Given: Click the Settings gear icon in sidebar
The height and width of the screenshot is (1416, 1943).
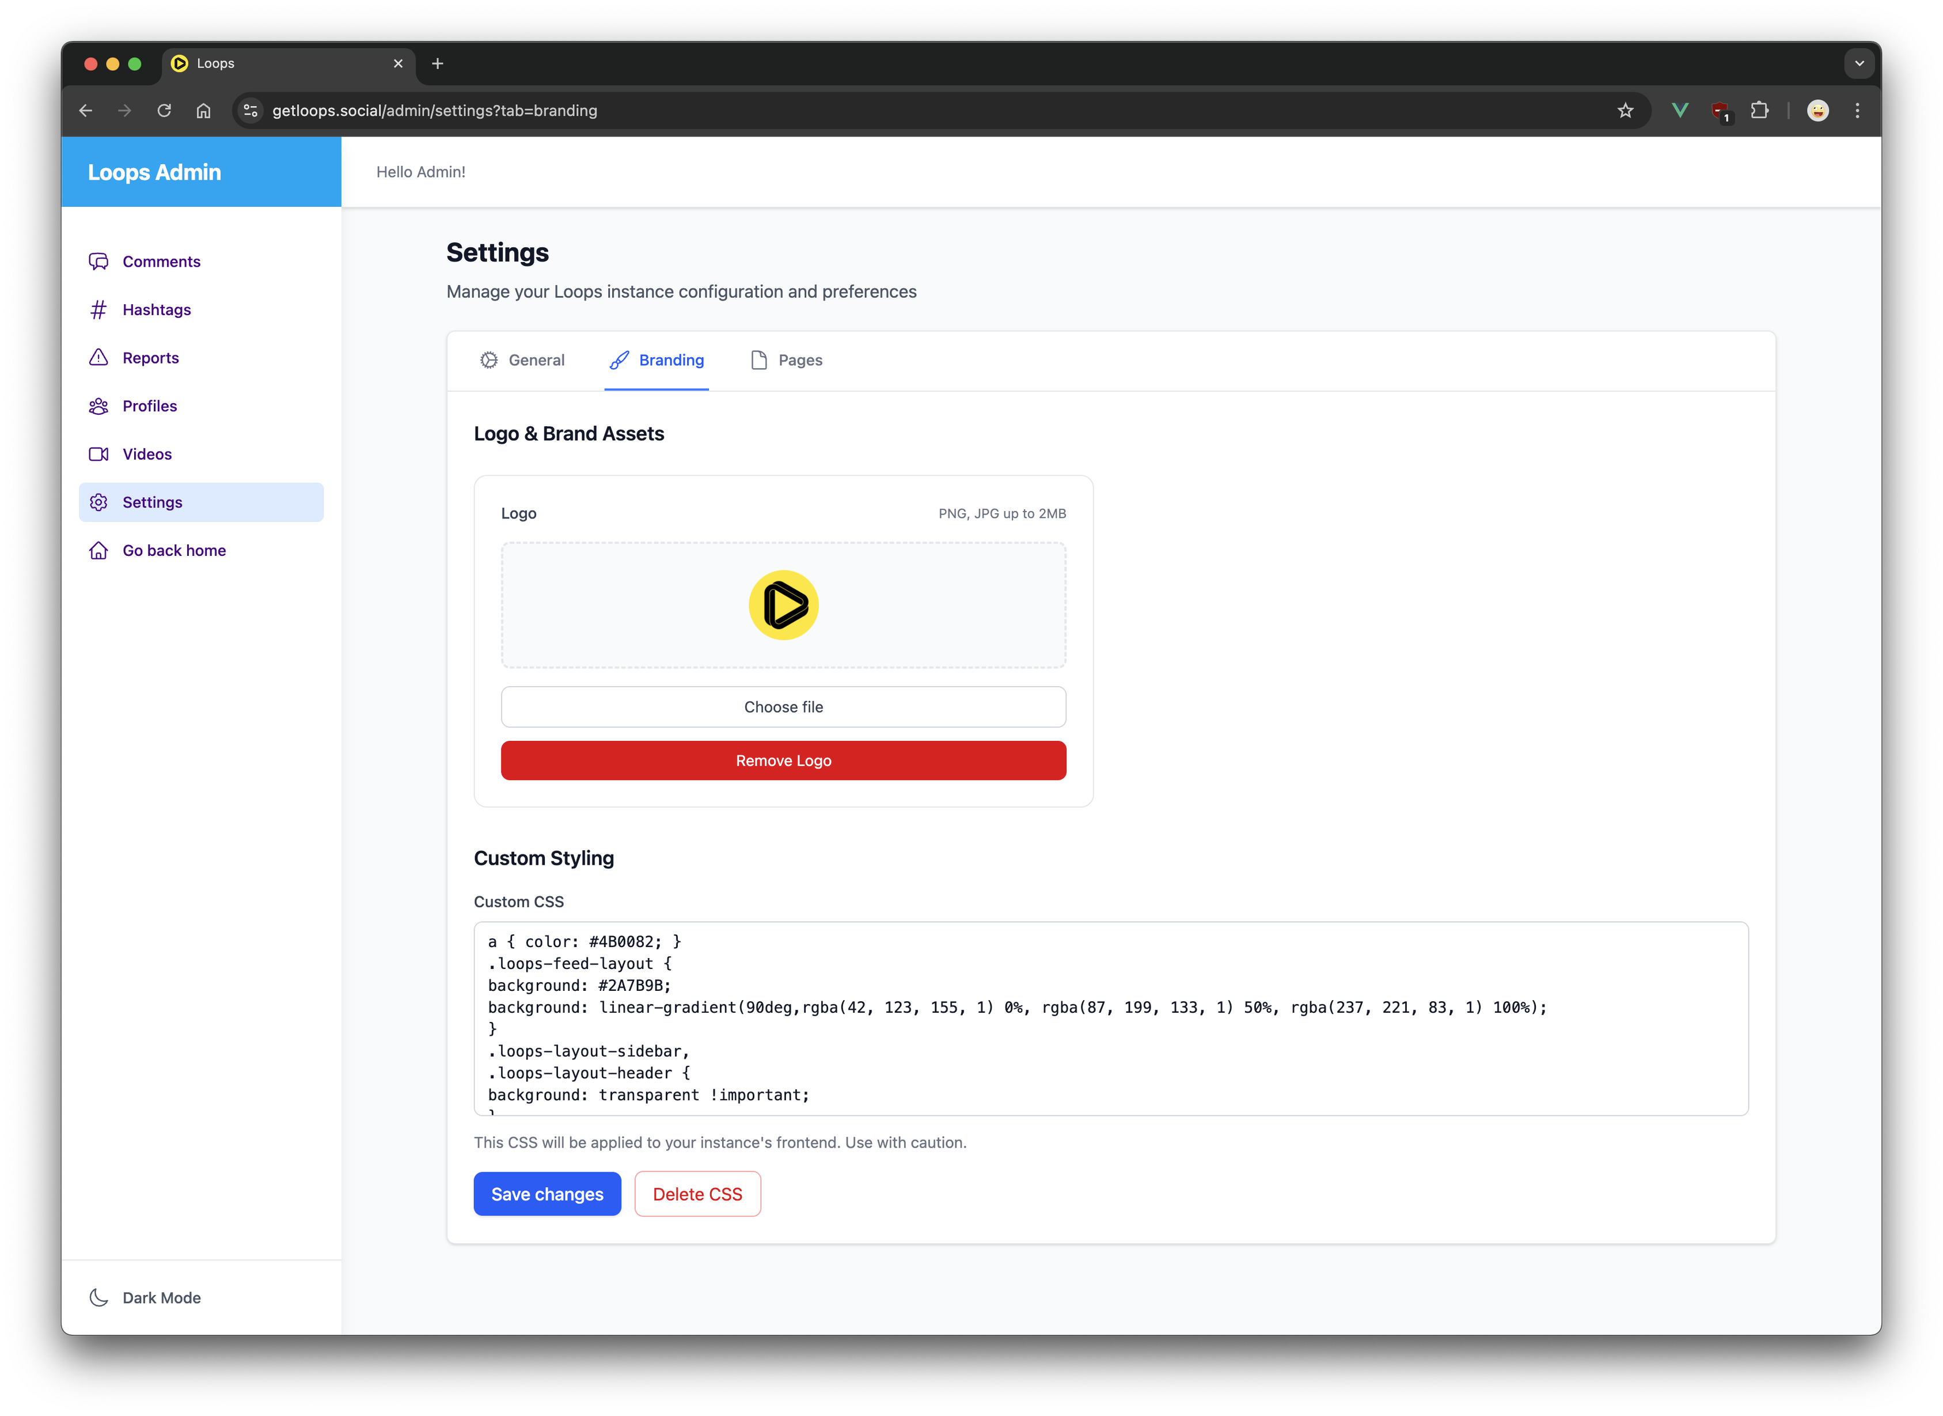Looking at the screenshot, I should 98,502.
